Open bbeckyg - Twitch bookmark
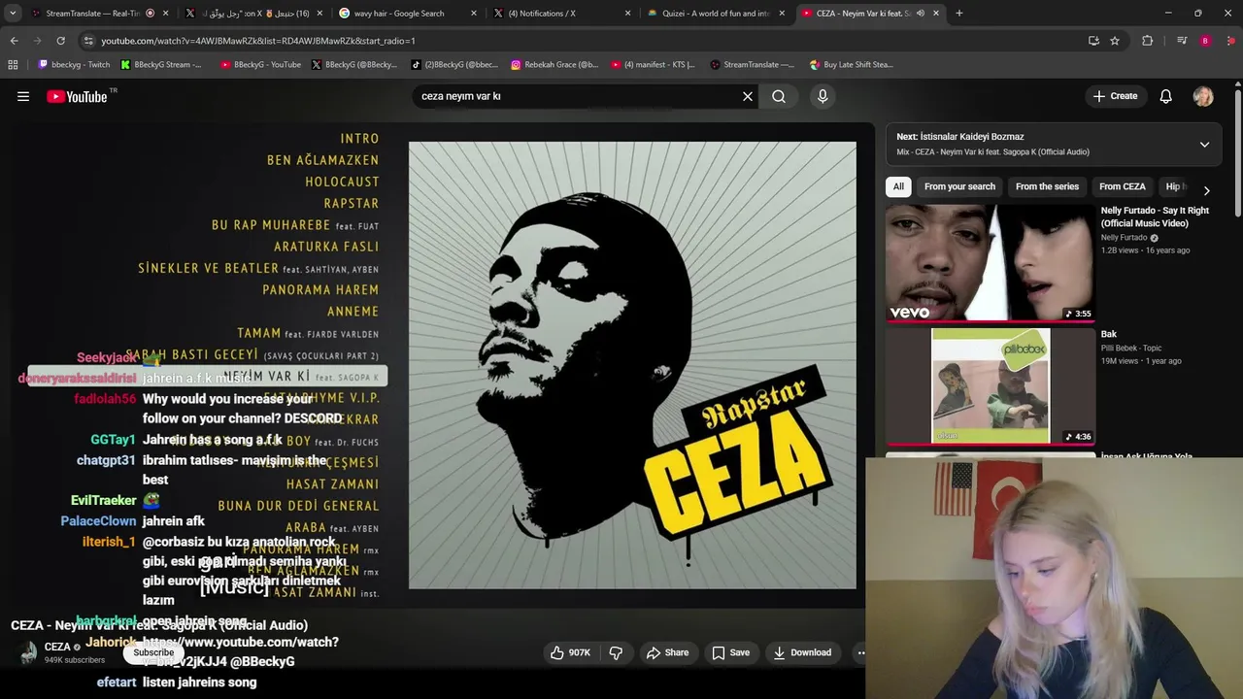This screenshot has width=1243, height=699. [74, 65]
